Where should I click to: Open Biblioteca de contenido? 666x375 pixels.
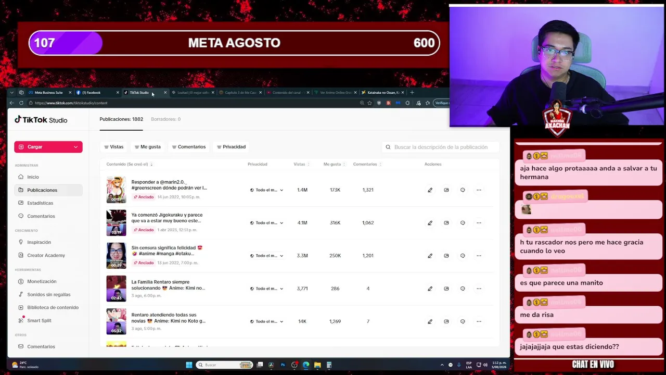click(x=48, y=307)
